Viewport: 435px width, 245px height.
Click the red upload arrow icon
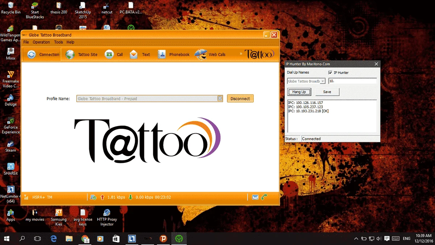102,197
